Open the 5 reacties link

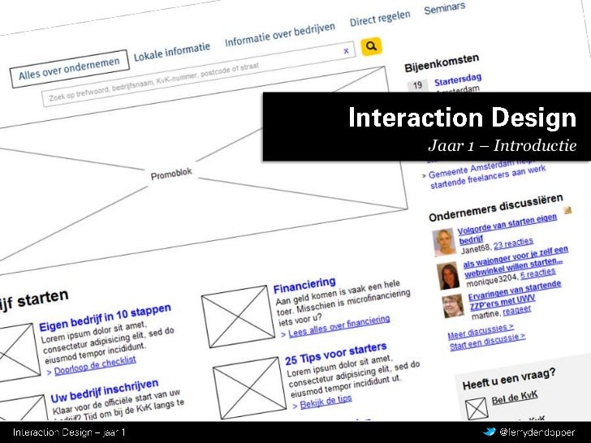pyautogui.click(x=538, y=274)
